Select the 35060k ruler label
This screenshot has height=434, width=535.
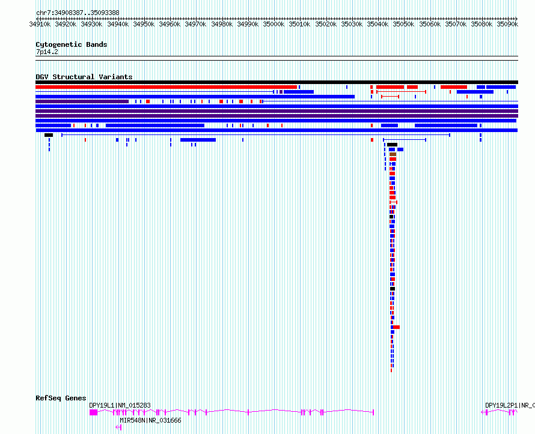click(x=430, y=24)
